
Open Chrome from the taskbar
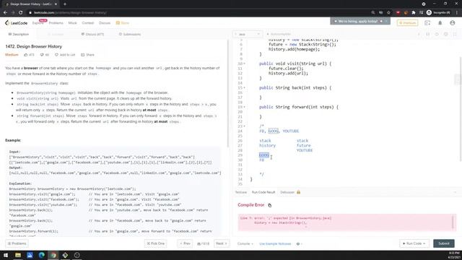coord(53,255)
